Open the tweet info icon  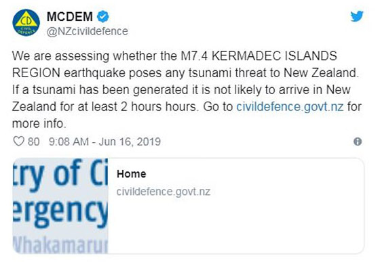click(358, 141)
